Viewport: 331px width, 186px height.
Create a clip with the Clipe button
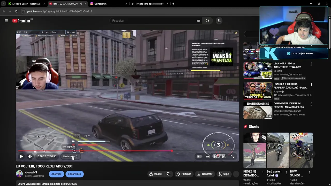pyautogui.click(x=224, y=174)
